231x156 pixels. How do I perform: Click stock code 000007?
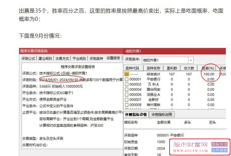tap(135, 100)
